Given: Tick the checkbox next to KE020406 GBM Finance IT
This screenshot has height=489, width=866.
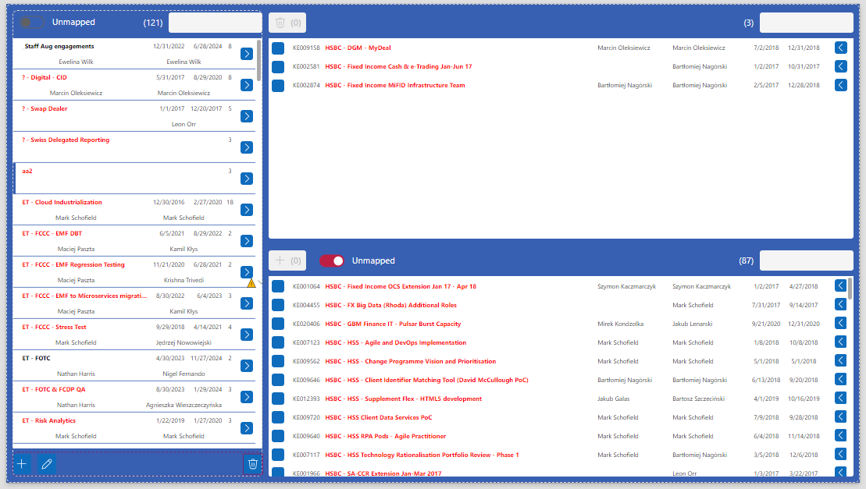Looking at the screenshot, I should point(278,324).
